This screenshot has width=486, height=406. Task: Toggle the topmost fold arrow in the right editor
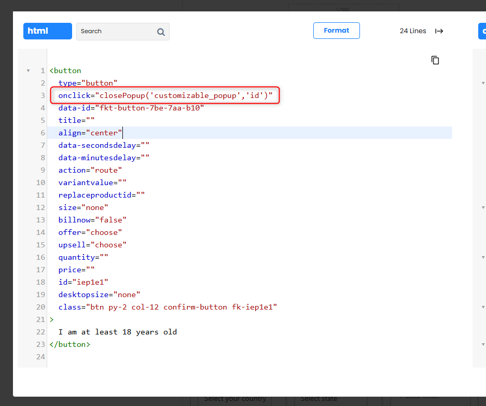[483, 83]
